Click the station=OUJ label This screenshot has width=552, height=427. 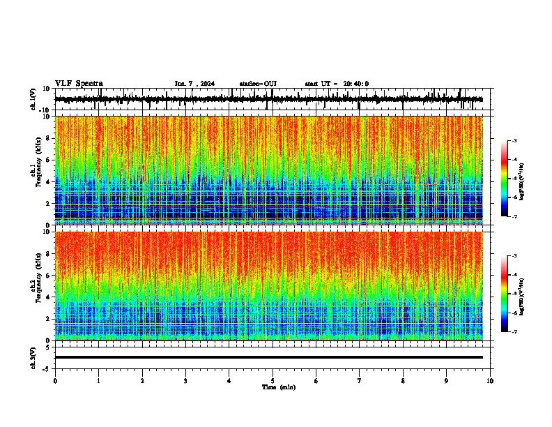258,84
